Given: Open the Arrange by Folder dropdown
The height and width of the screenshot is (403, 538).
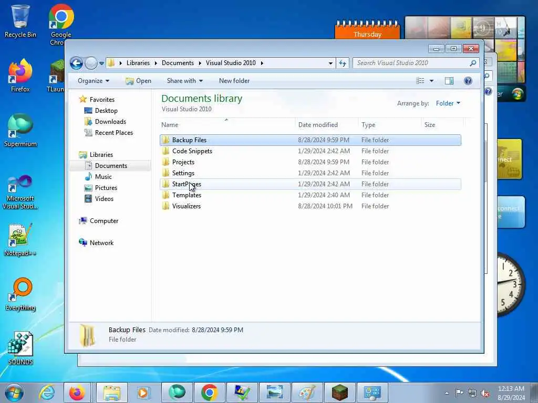Looking at the screenshot, I should (448, 103).
